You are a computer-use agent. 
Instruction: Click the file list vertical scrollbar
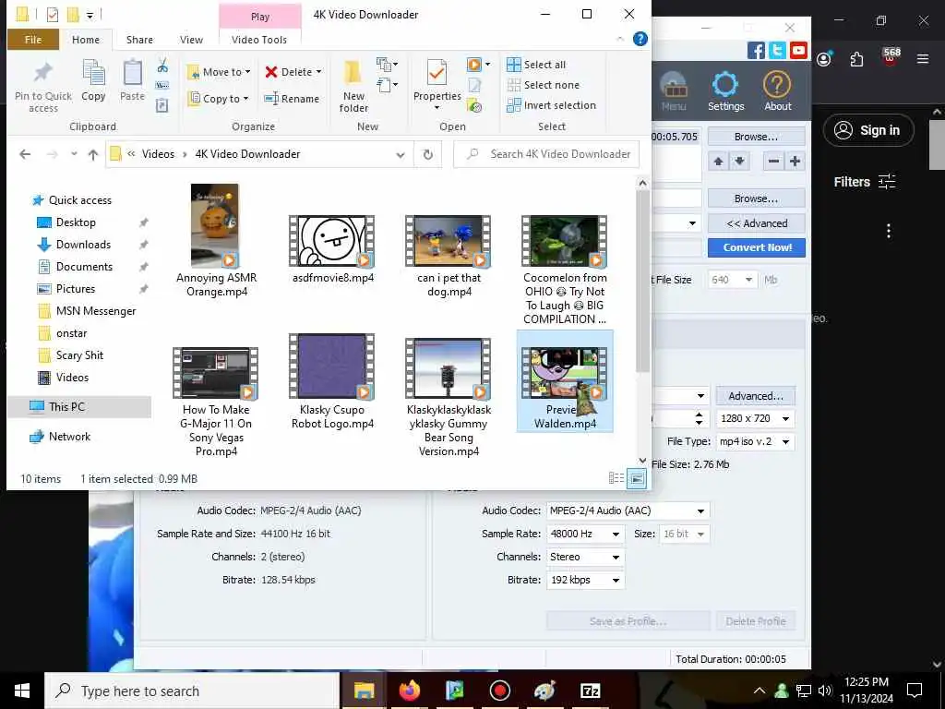(642, 282)
